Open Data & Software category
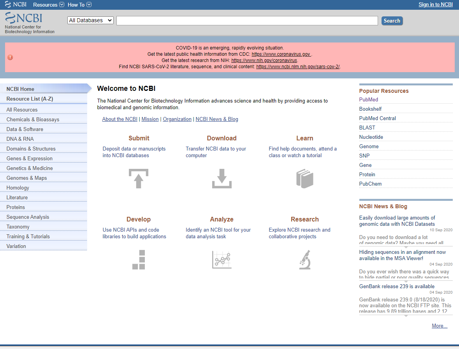 click(x=44, y=129)
